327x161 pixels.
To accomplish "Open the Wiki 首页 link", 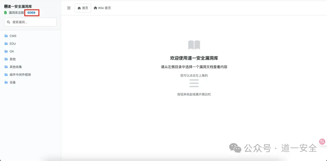I will pos(102,8).
